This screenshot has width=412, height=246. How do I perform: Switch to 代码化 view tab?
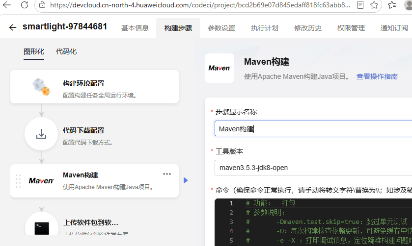point(66,51)
